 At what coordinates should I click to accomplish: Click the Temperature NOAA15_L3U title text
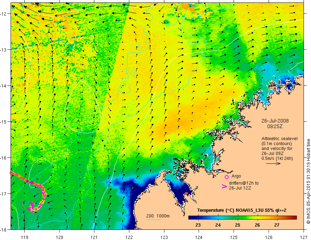[242, 210]
